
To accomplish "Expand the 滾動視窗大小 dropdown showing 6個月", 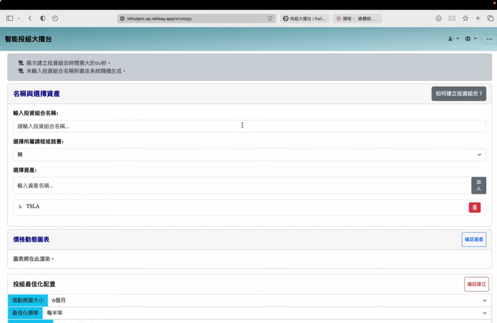I will pyautogui.click(x=268, y=300).
